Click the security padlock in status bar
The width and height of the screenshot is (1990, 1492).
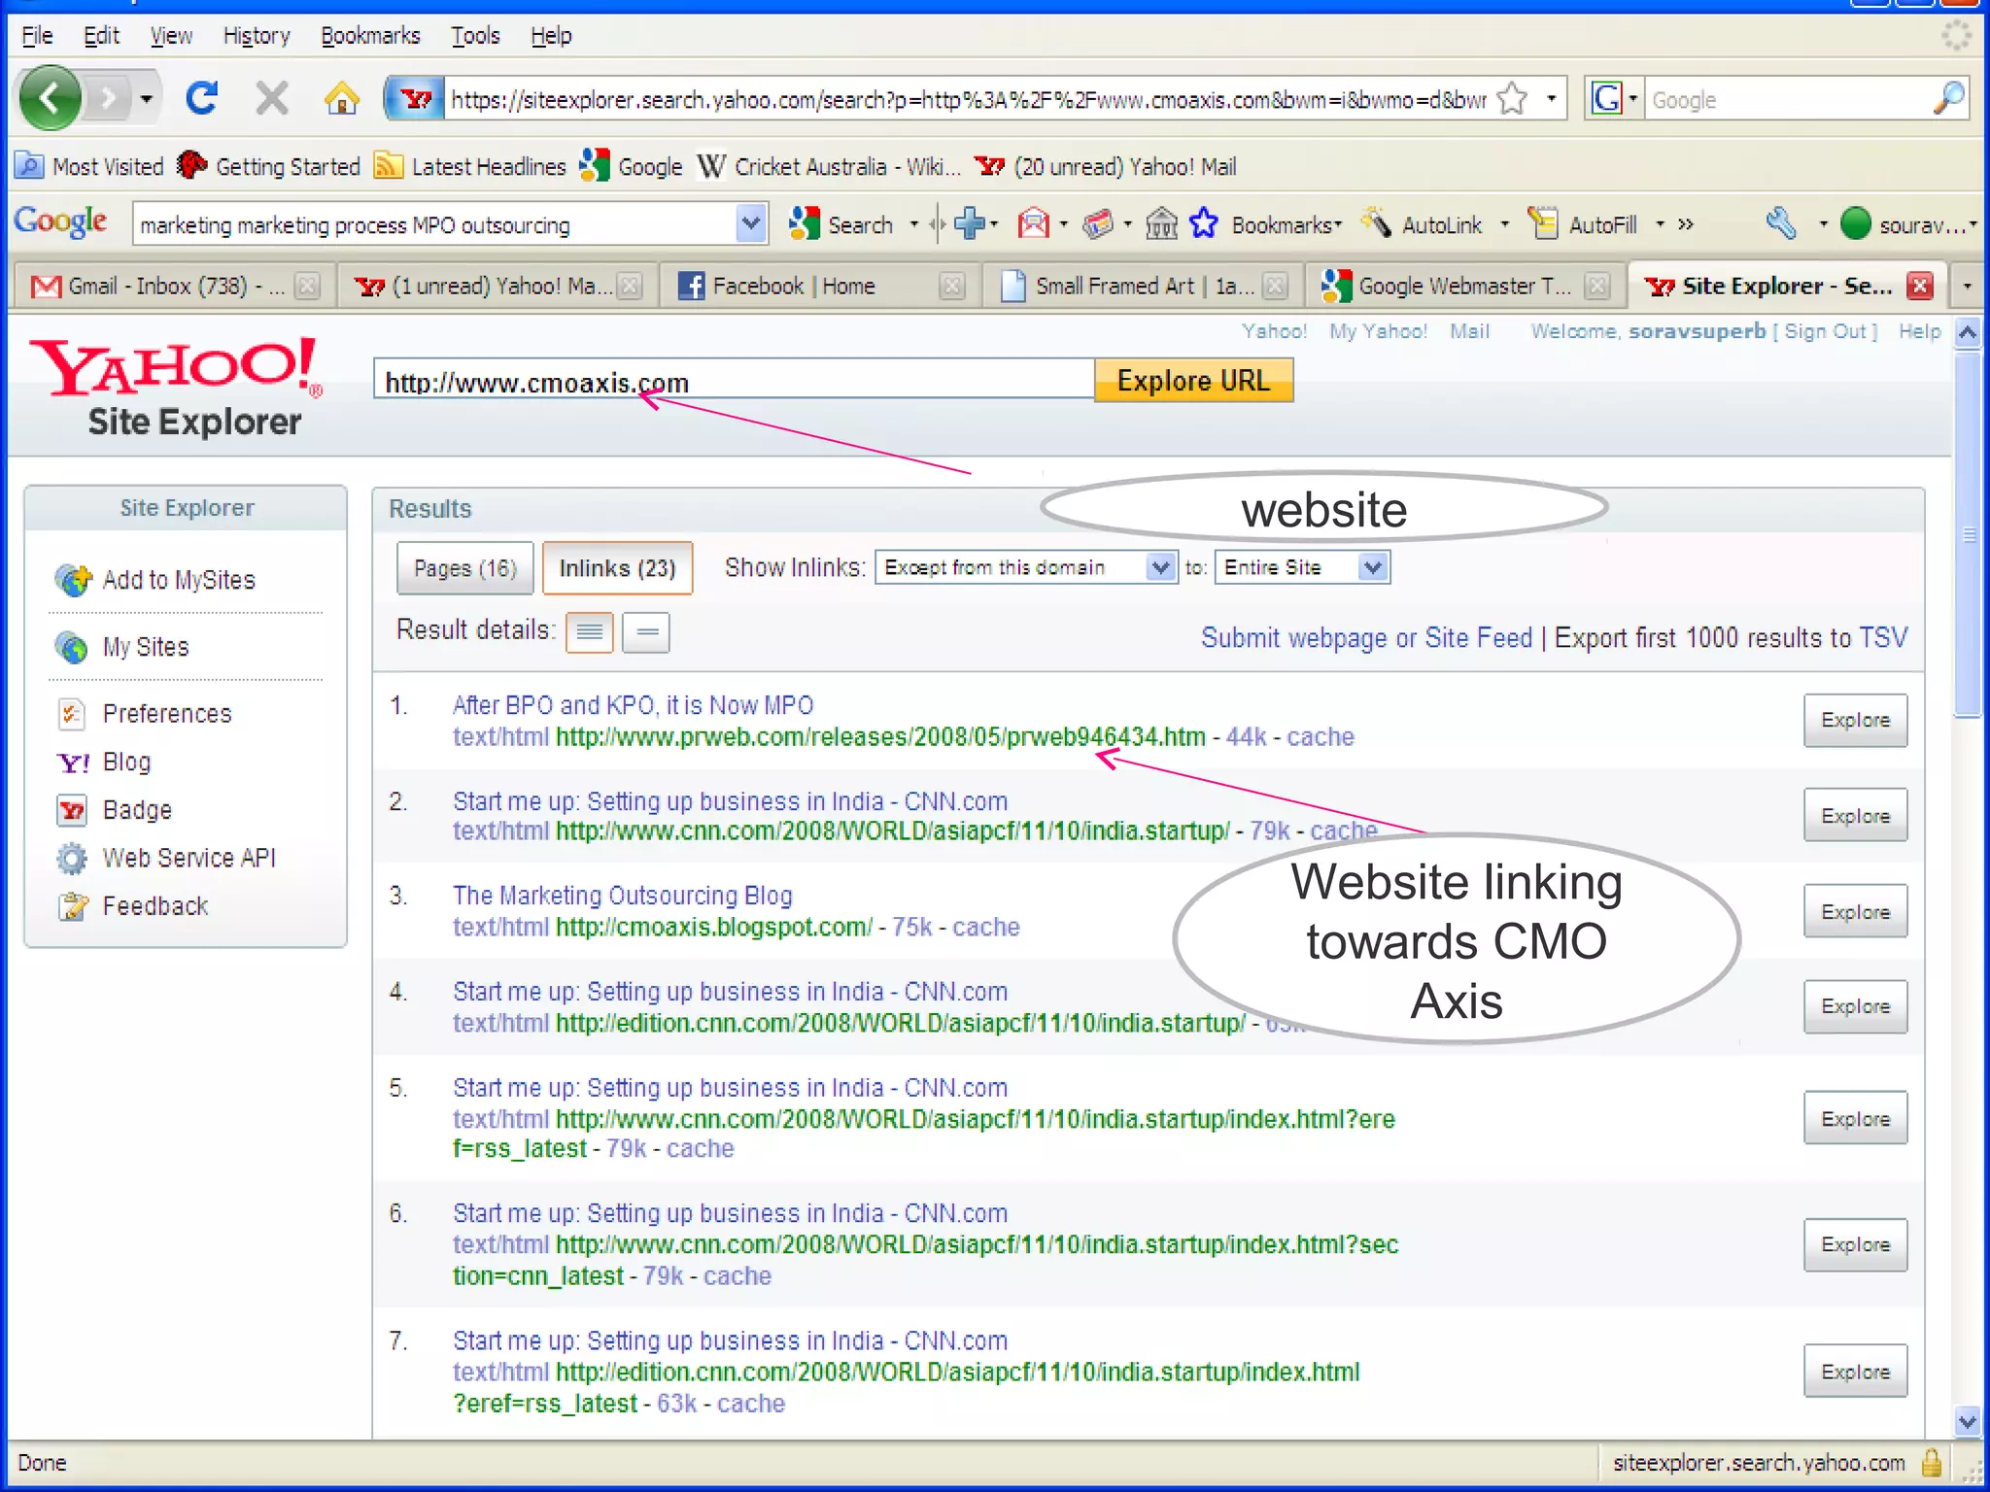(1932, 1462)
